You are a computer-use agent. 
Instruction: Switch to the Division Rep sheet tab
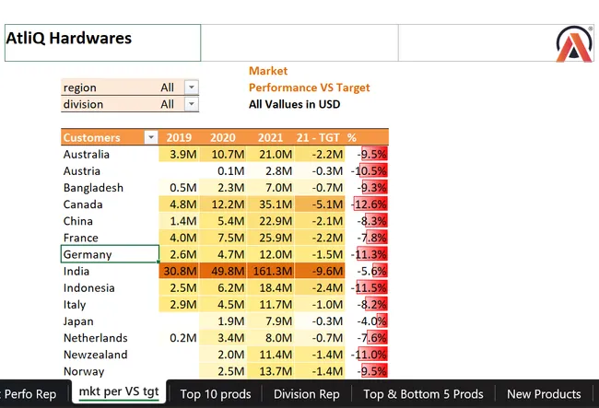306,394
